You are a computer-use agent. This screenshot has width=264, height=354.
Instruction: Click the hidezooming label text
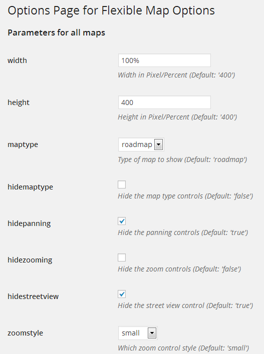tap(30, 260)
